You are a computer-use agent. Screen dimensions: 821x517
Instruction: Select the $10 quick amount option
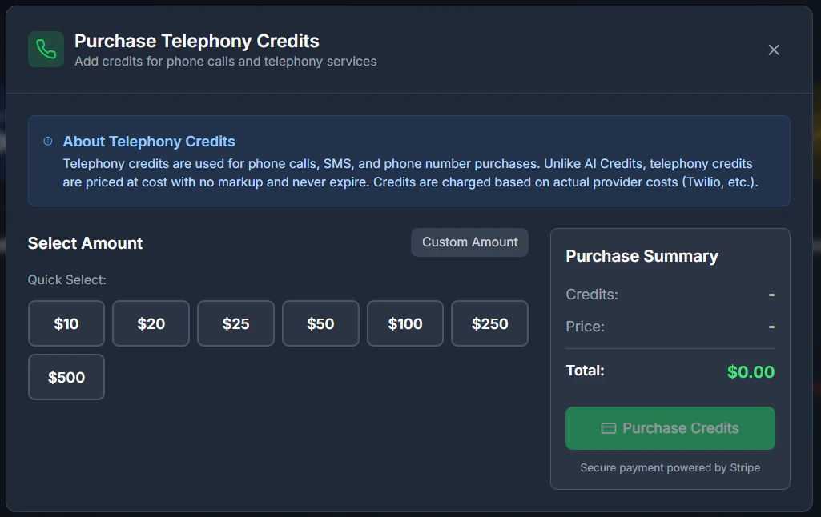pos(66,323)
